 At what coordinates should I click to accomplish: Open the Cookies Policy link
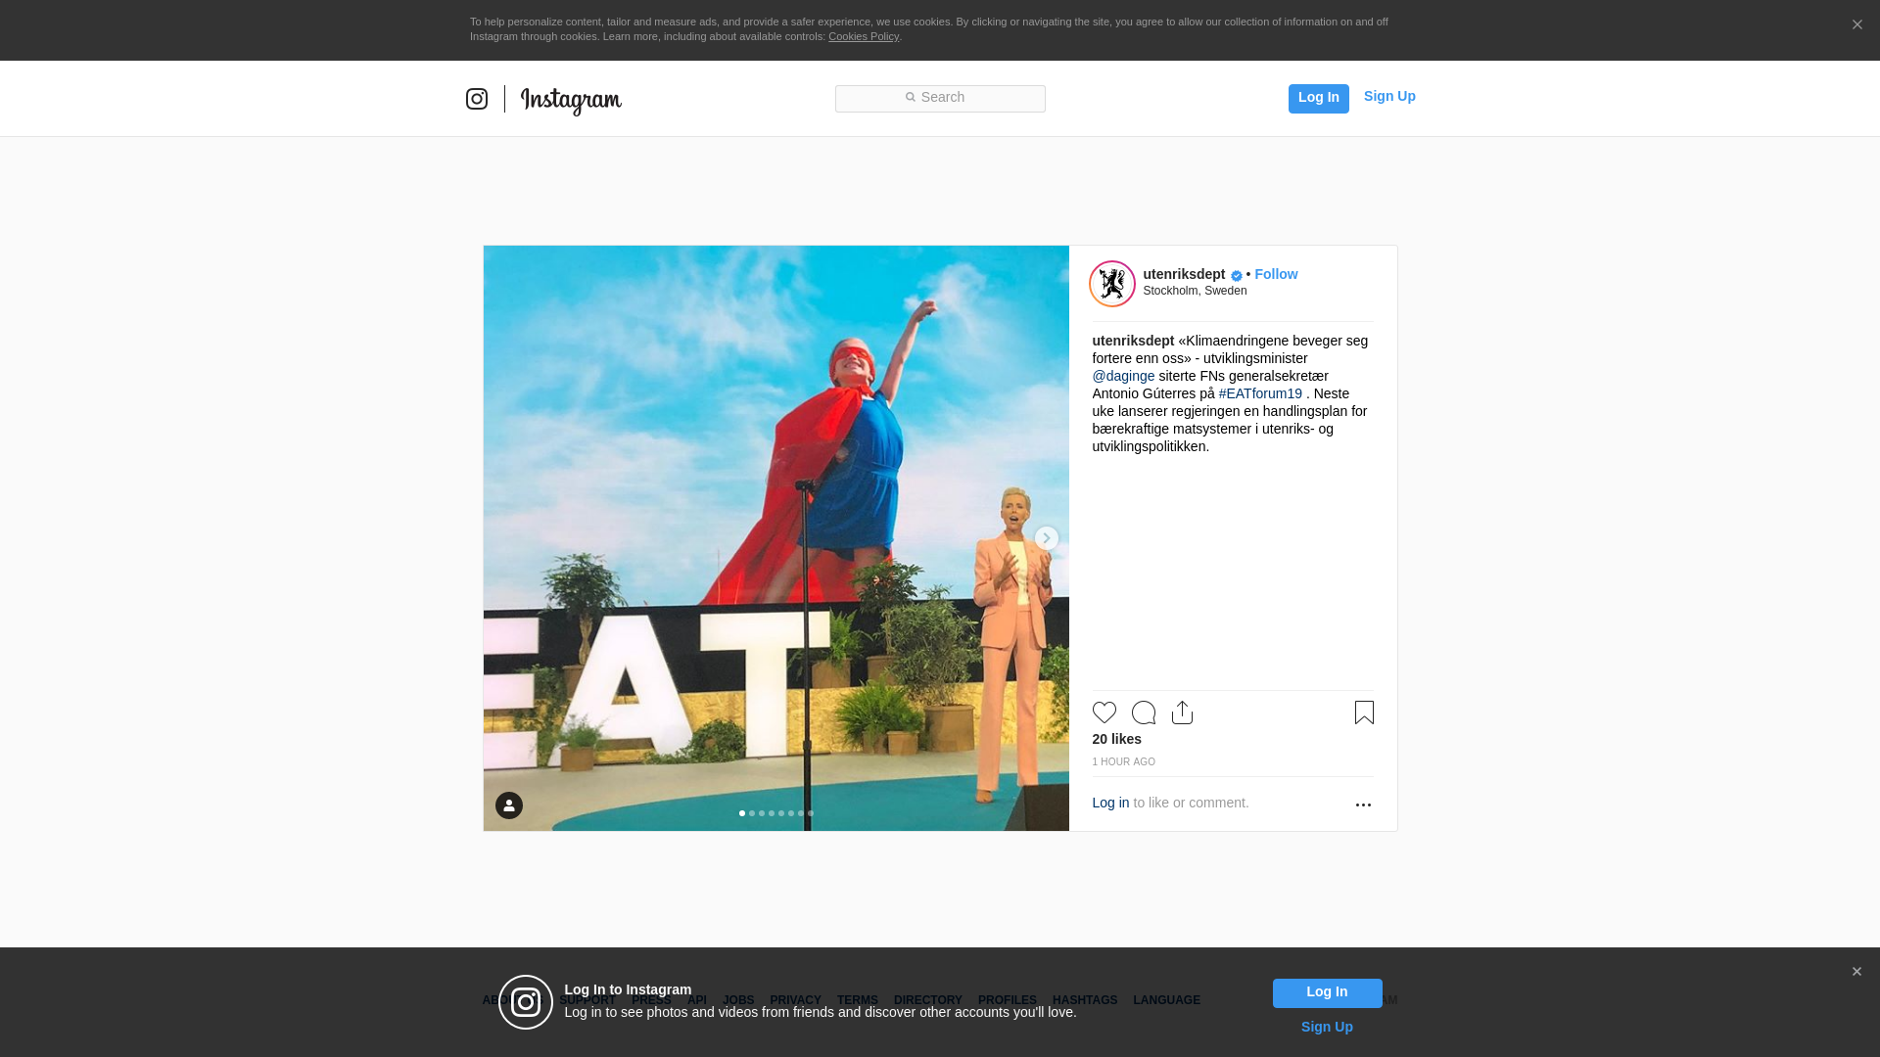coord(864,36)
